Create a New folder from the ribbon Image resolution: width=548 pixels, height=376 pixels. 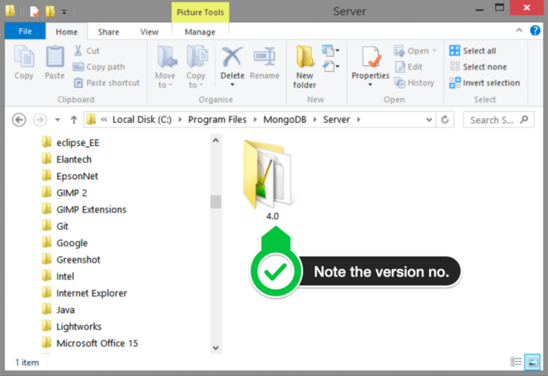tap(305, 66)
